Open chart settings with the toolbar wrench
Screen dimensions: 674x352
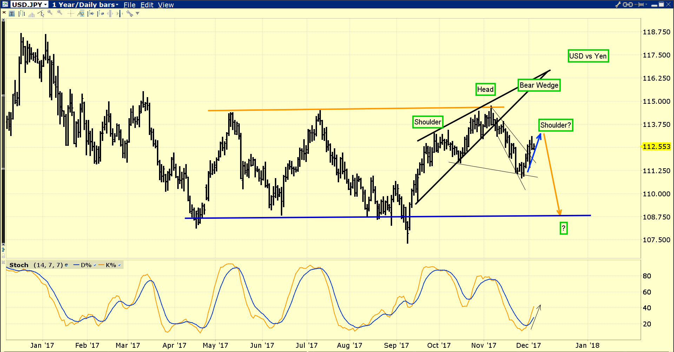click(x=130, y=14)
